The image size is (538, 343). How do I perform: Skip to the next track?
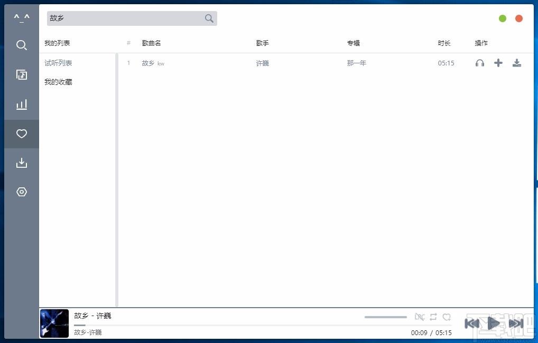(516, 323)
